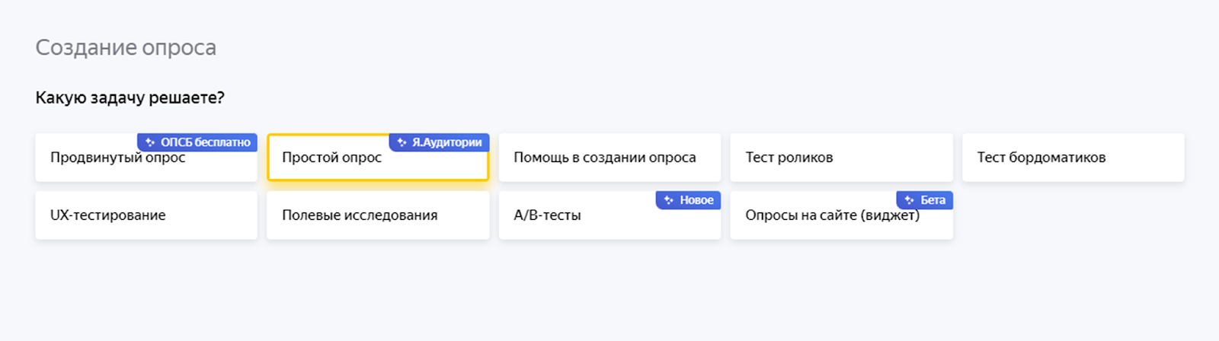The image size is (1219, 341).
Task: Pick the Тест роликов task card
Action: 841,158
